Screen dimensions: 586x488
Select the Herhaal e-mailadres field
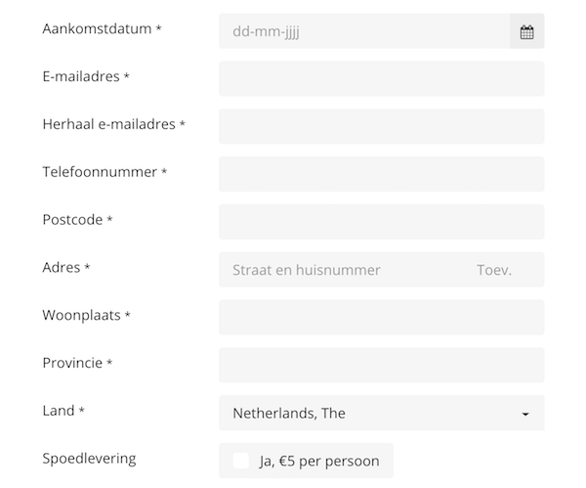pos(382,126)
